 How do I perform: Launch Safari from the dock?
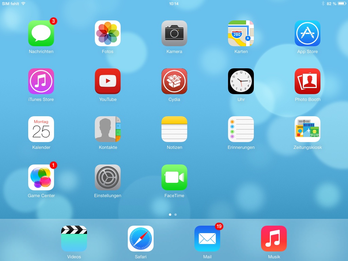tap(141, 239)
